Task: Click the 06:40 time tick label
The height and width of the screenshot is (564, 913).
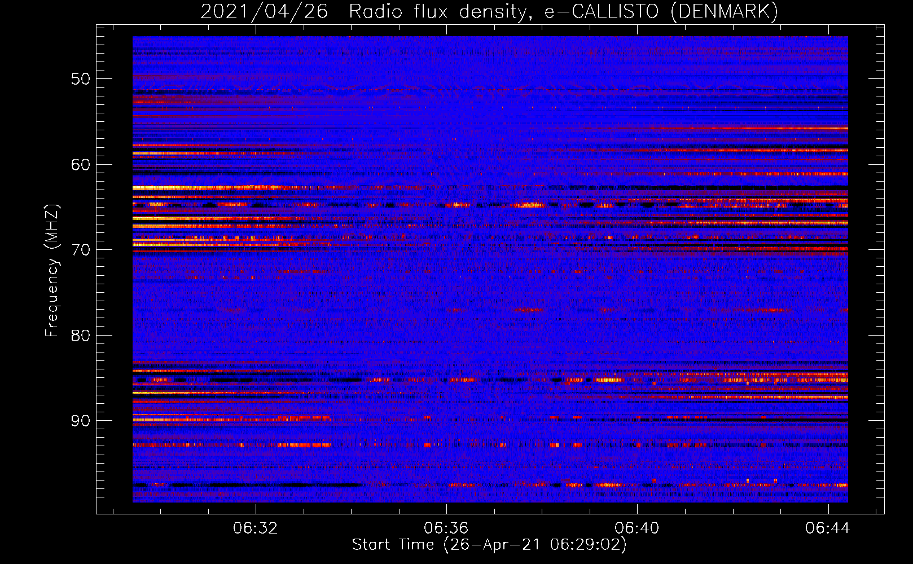Action: (x=637, y=528)
